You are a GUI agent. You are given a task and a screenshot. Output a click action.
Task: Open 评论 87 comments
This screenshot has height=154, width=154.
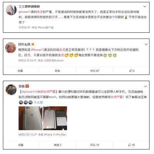click(x=95, y=71)
